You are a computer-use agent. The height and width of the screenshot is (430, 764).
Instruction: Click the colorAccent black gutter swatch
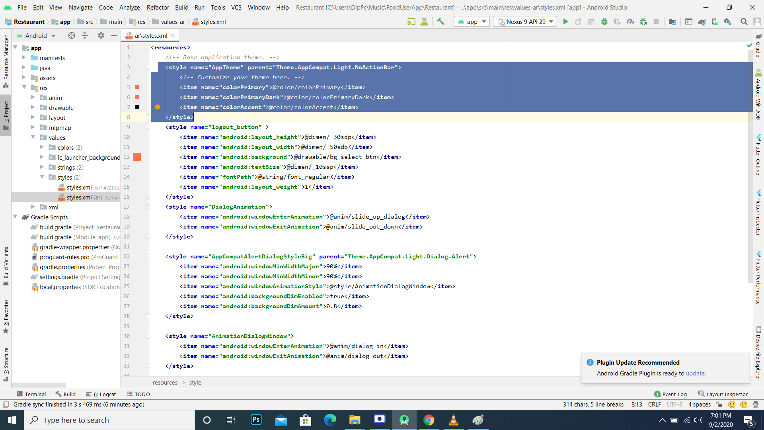pos(137,107)
